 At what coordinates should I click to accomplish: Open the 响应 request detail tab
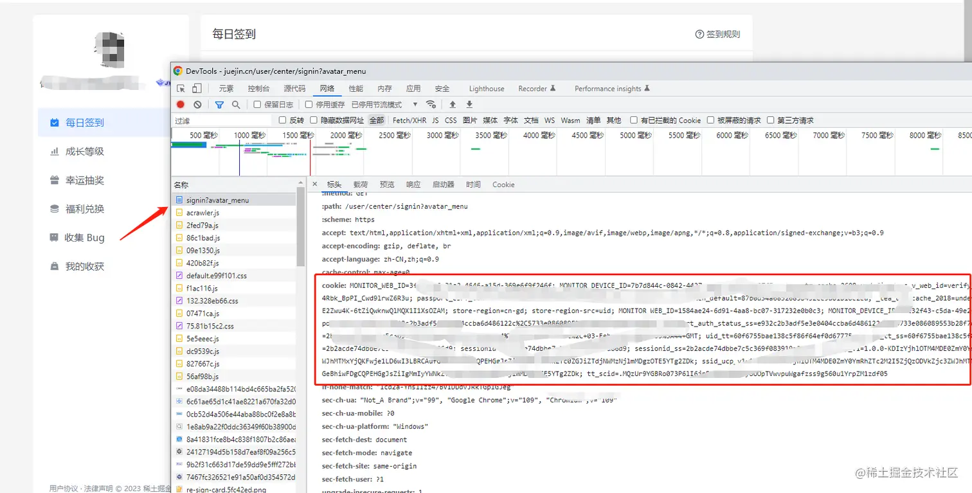coord(413,184)
